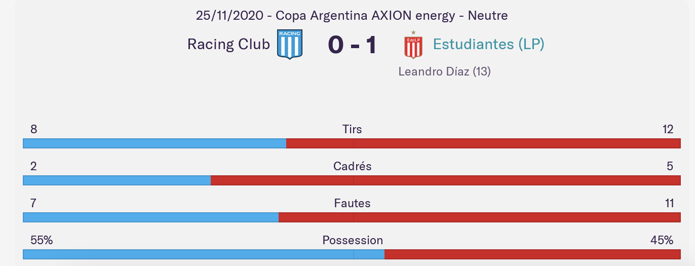Click the 55% possession value
This screenshot has height=266, width=695.
pos(42,240)
